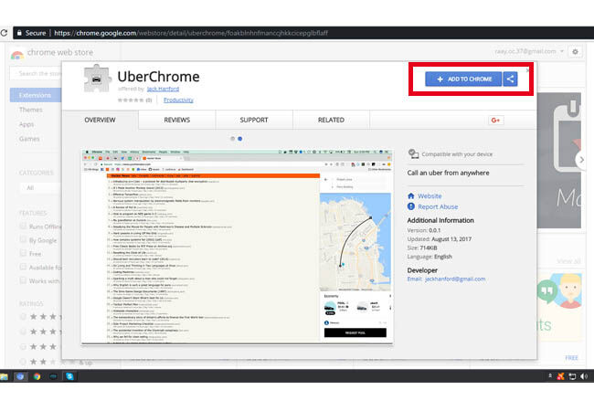The width and height of the screenshot is (594, 411).
Task: Open the settings gear menu
Action: click(x=575, y=51)
